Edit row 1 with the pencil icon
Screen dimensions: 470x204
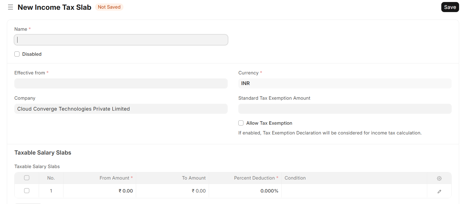[439, 191]
